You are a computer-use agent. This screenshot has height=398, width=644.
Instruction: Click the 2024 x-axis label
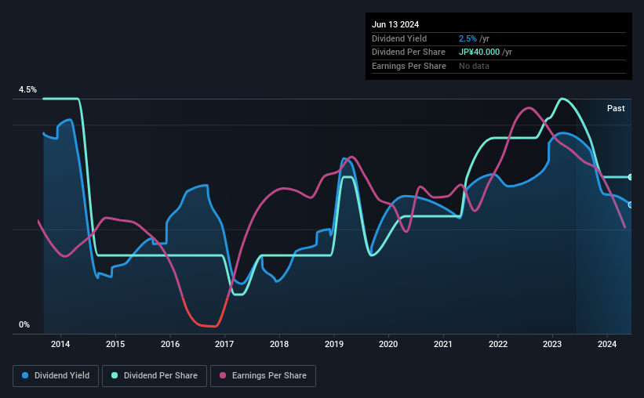click(607, 344)
